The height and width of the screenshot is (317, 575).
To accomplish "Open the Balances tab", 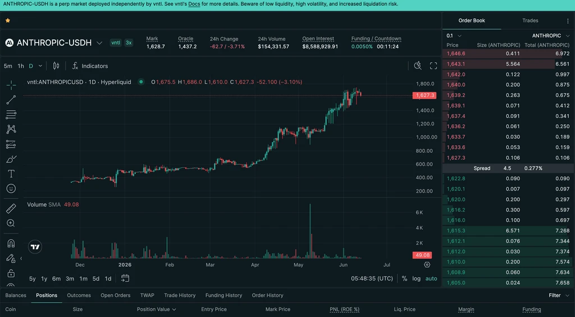I will (x=16, y=295).
